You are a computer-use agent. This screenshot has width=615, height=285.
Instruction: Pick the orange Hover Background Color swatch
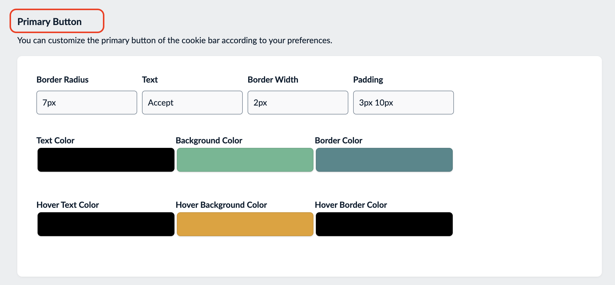(245, 224)
